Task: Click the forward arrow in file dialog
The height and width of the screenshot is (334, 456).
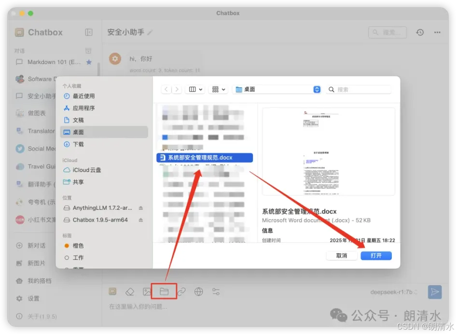Action: tap(177, 90)
